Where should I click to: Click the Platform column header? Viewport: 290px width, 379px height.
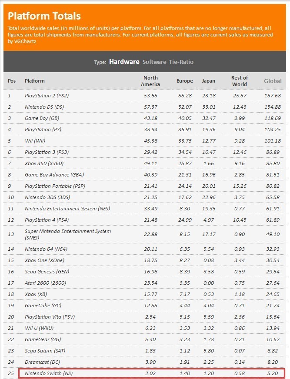click(x=35, y=81)
